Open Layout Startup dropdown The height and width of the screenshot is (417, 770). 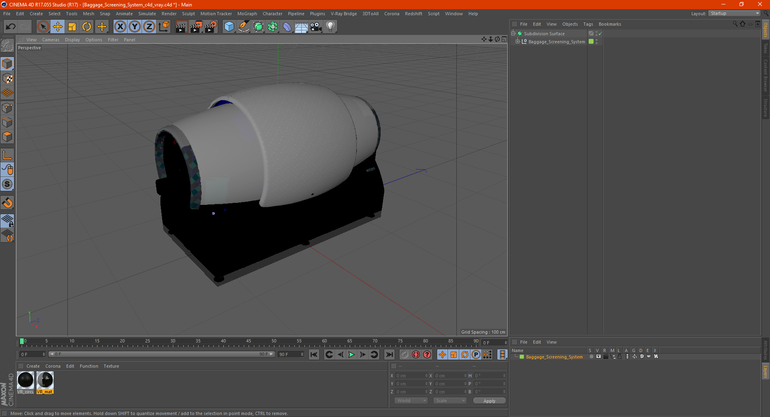(x=734, y=13)
